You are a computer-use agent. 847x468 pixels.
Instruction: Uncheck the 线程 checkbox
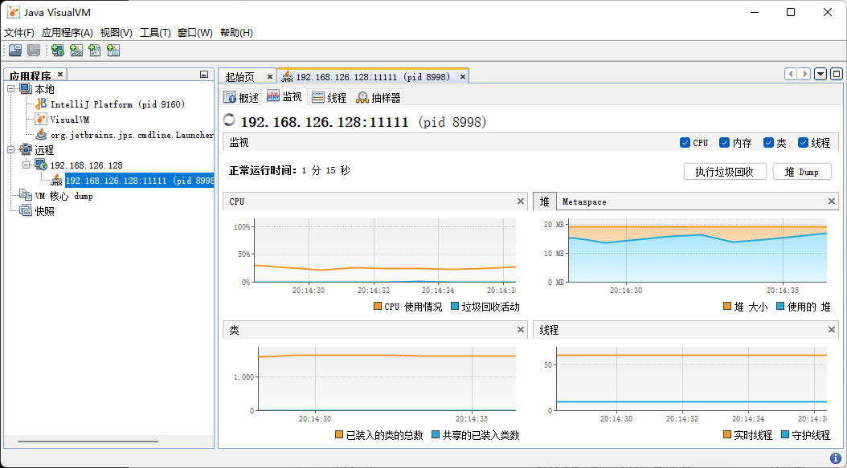803,143
